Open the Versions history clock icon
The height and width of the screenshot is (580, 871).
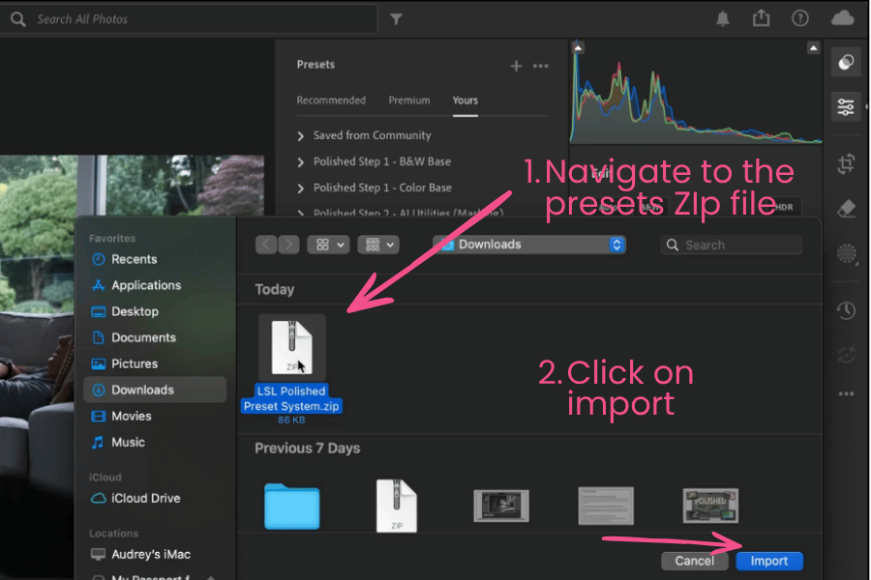click(846, 310)
